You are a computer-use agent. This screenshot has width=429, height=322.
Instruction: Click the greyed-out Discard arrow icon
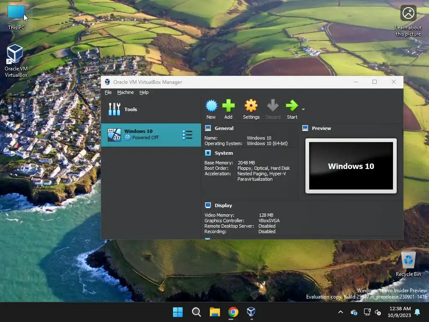(x=273, y=106)
